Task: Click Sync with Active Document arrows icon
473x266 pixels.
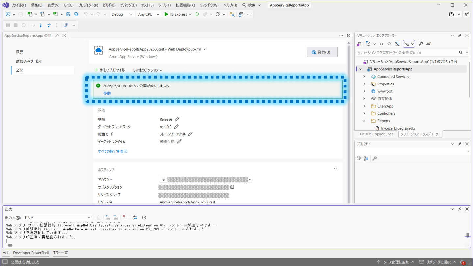Action: [381, 44]
